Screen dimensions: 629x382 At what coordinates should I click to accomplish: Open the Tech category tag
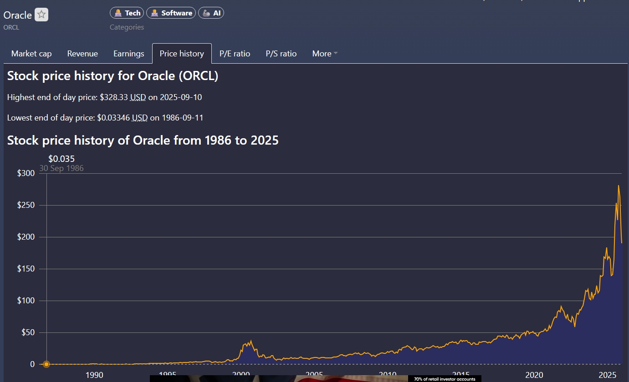(x=127, y=13)
